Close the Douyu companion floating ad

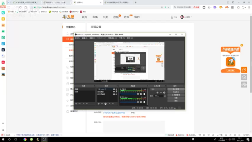tap(242, 45)
